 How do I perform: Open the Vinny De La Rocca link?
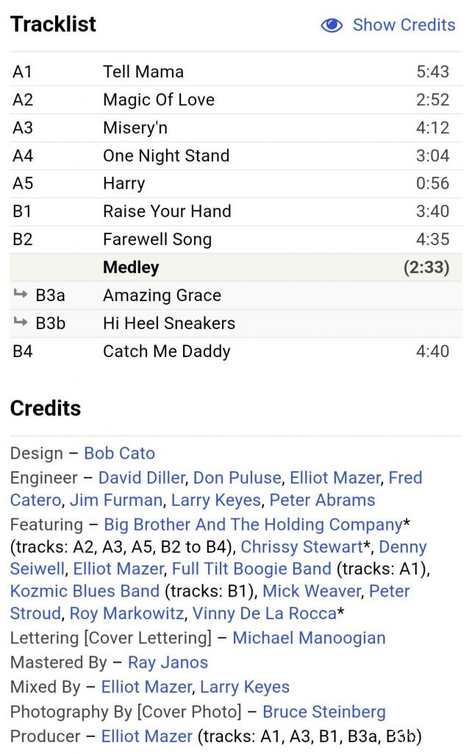point(265,614)
